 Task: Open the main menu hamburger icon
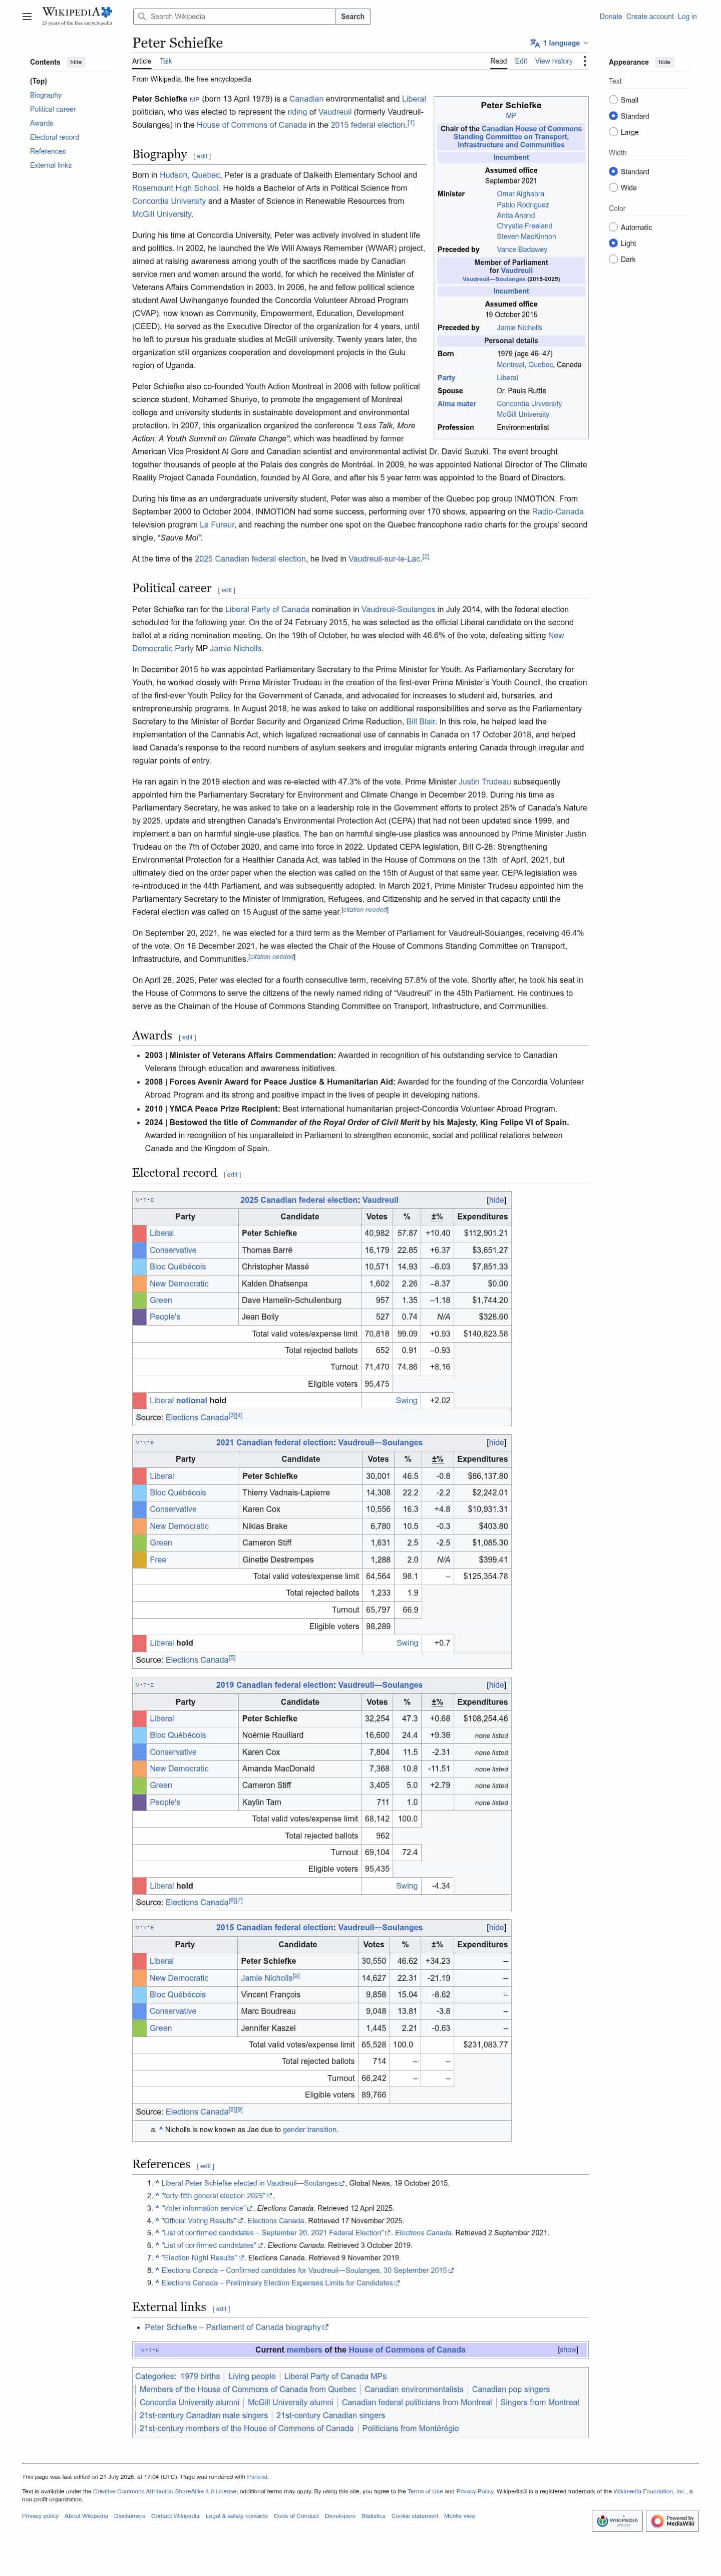pos(27,16)
